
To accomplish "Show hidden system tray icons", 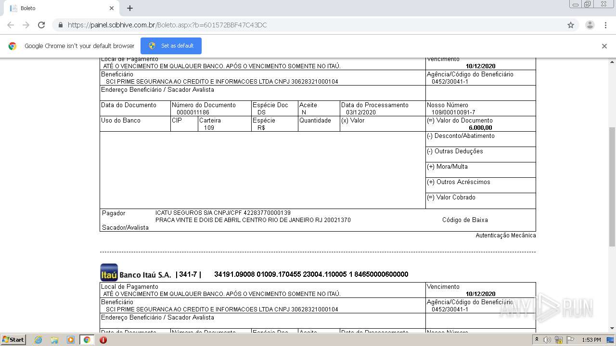I will click(x=537, y=340).
